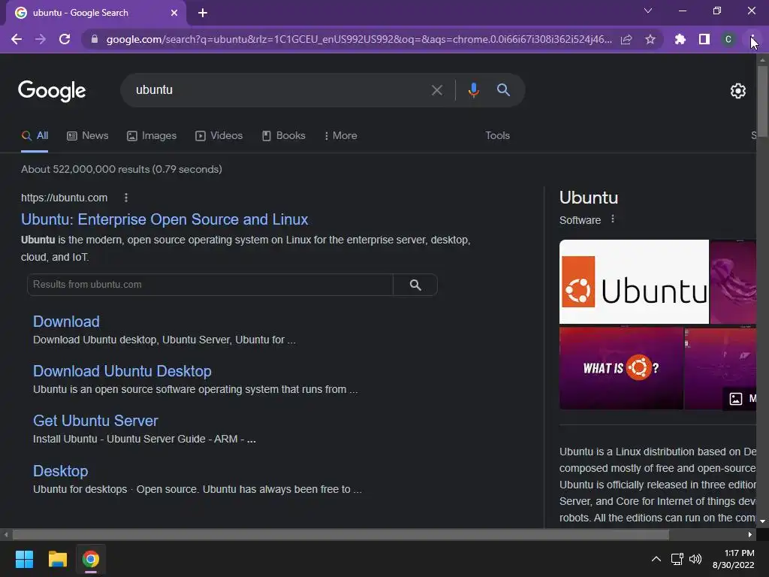
Task: Open network status tray icon
Action: click(677, 559)
